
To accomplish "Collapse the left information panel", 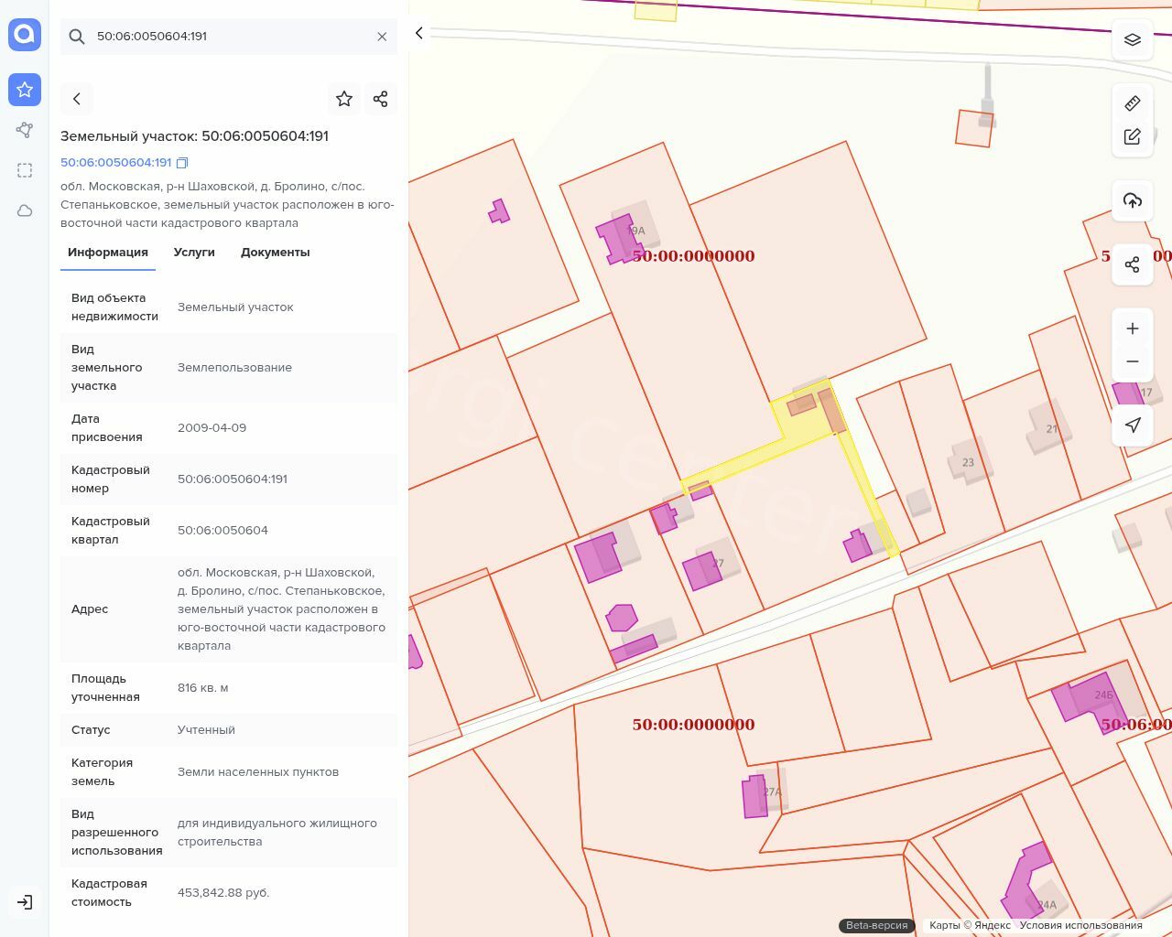I will 419,33.
